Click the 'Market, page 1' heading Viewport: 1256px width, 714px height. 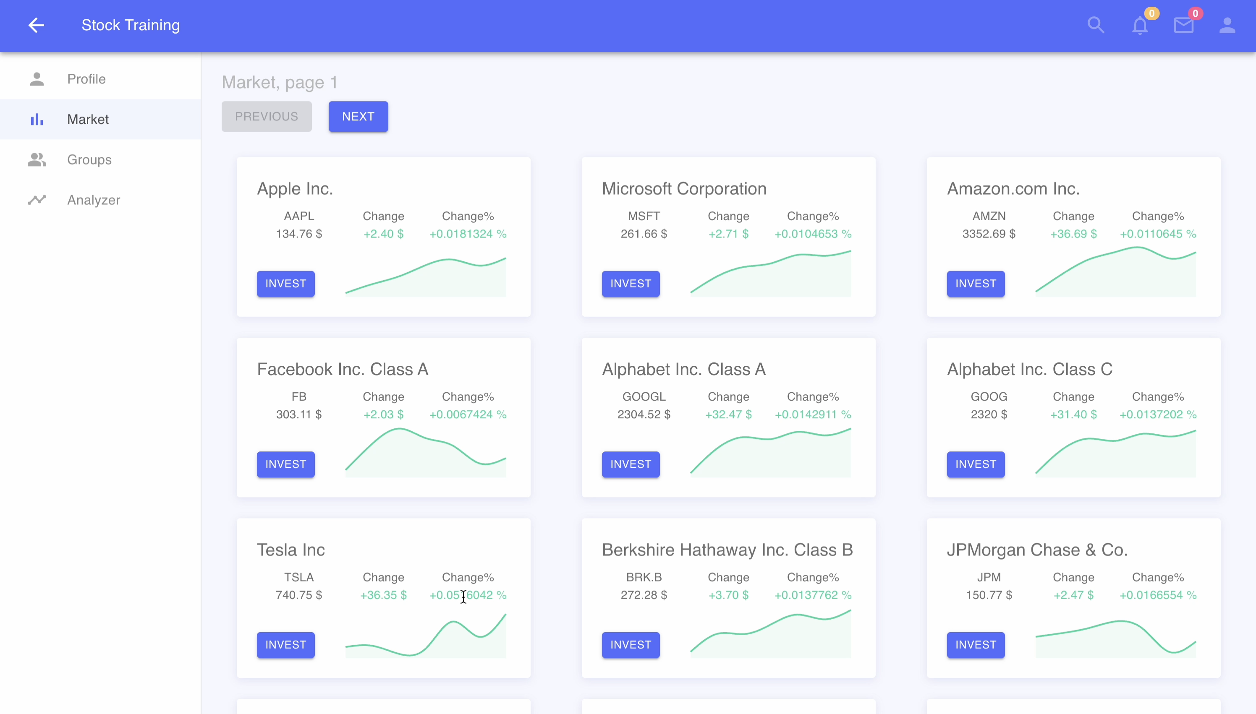click(x=280, y=82)
